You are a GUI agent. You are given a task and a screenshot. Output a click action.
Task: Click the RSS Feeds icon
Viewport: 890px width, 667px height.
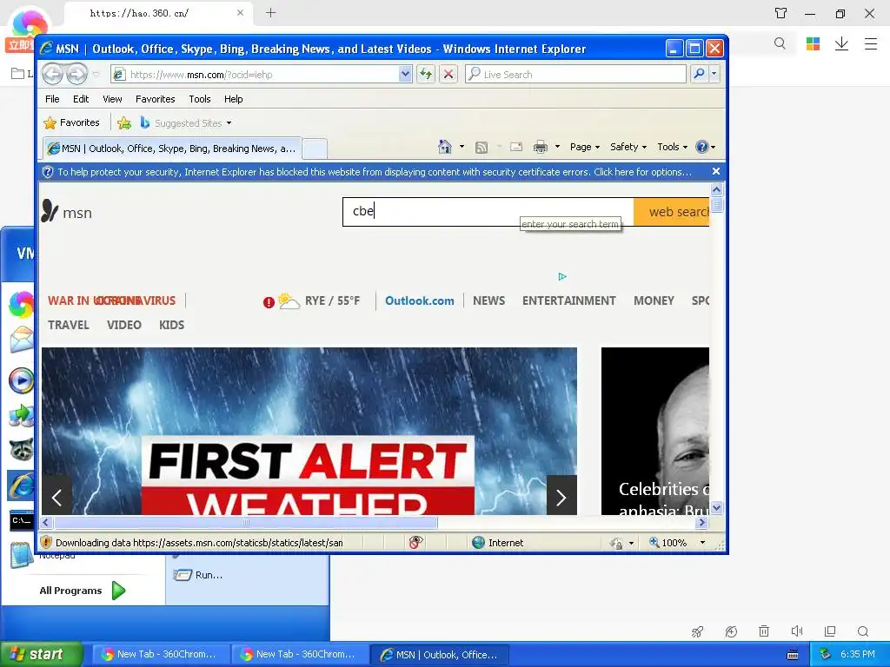(x=482, y=148)
